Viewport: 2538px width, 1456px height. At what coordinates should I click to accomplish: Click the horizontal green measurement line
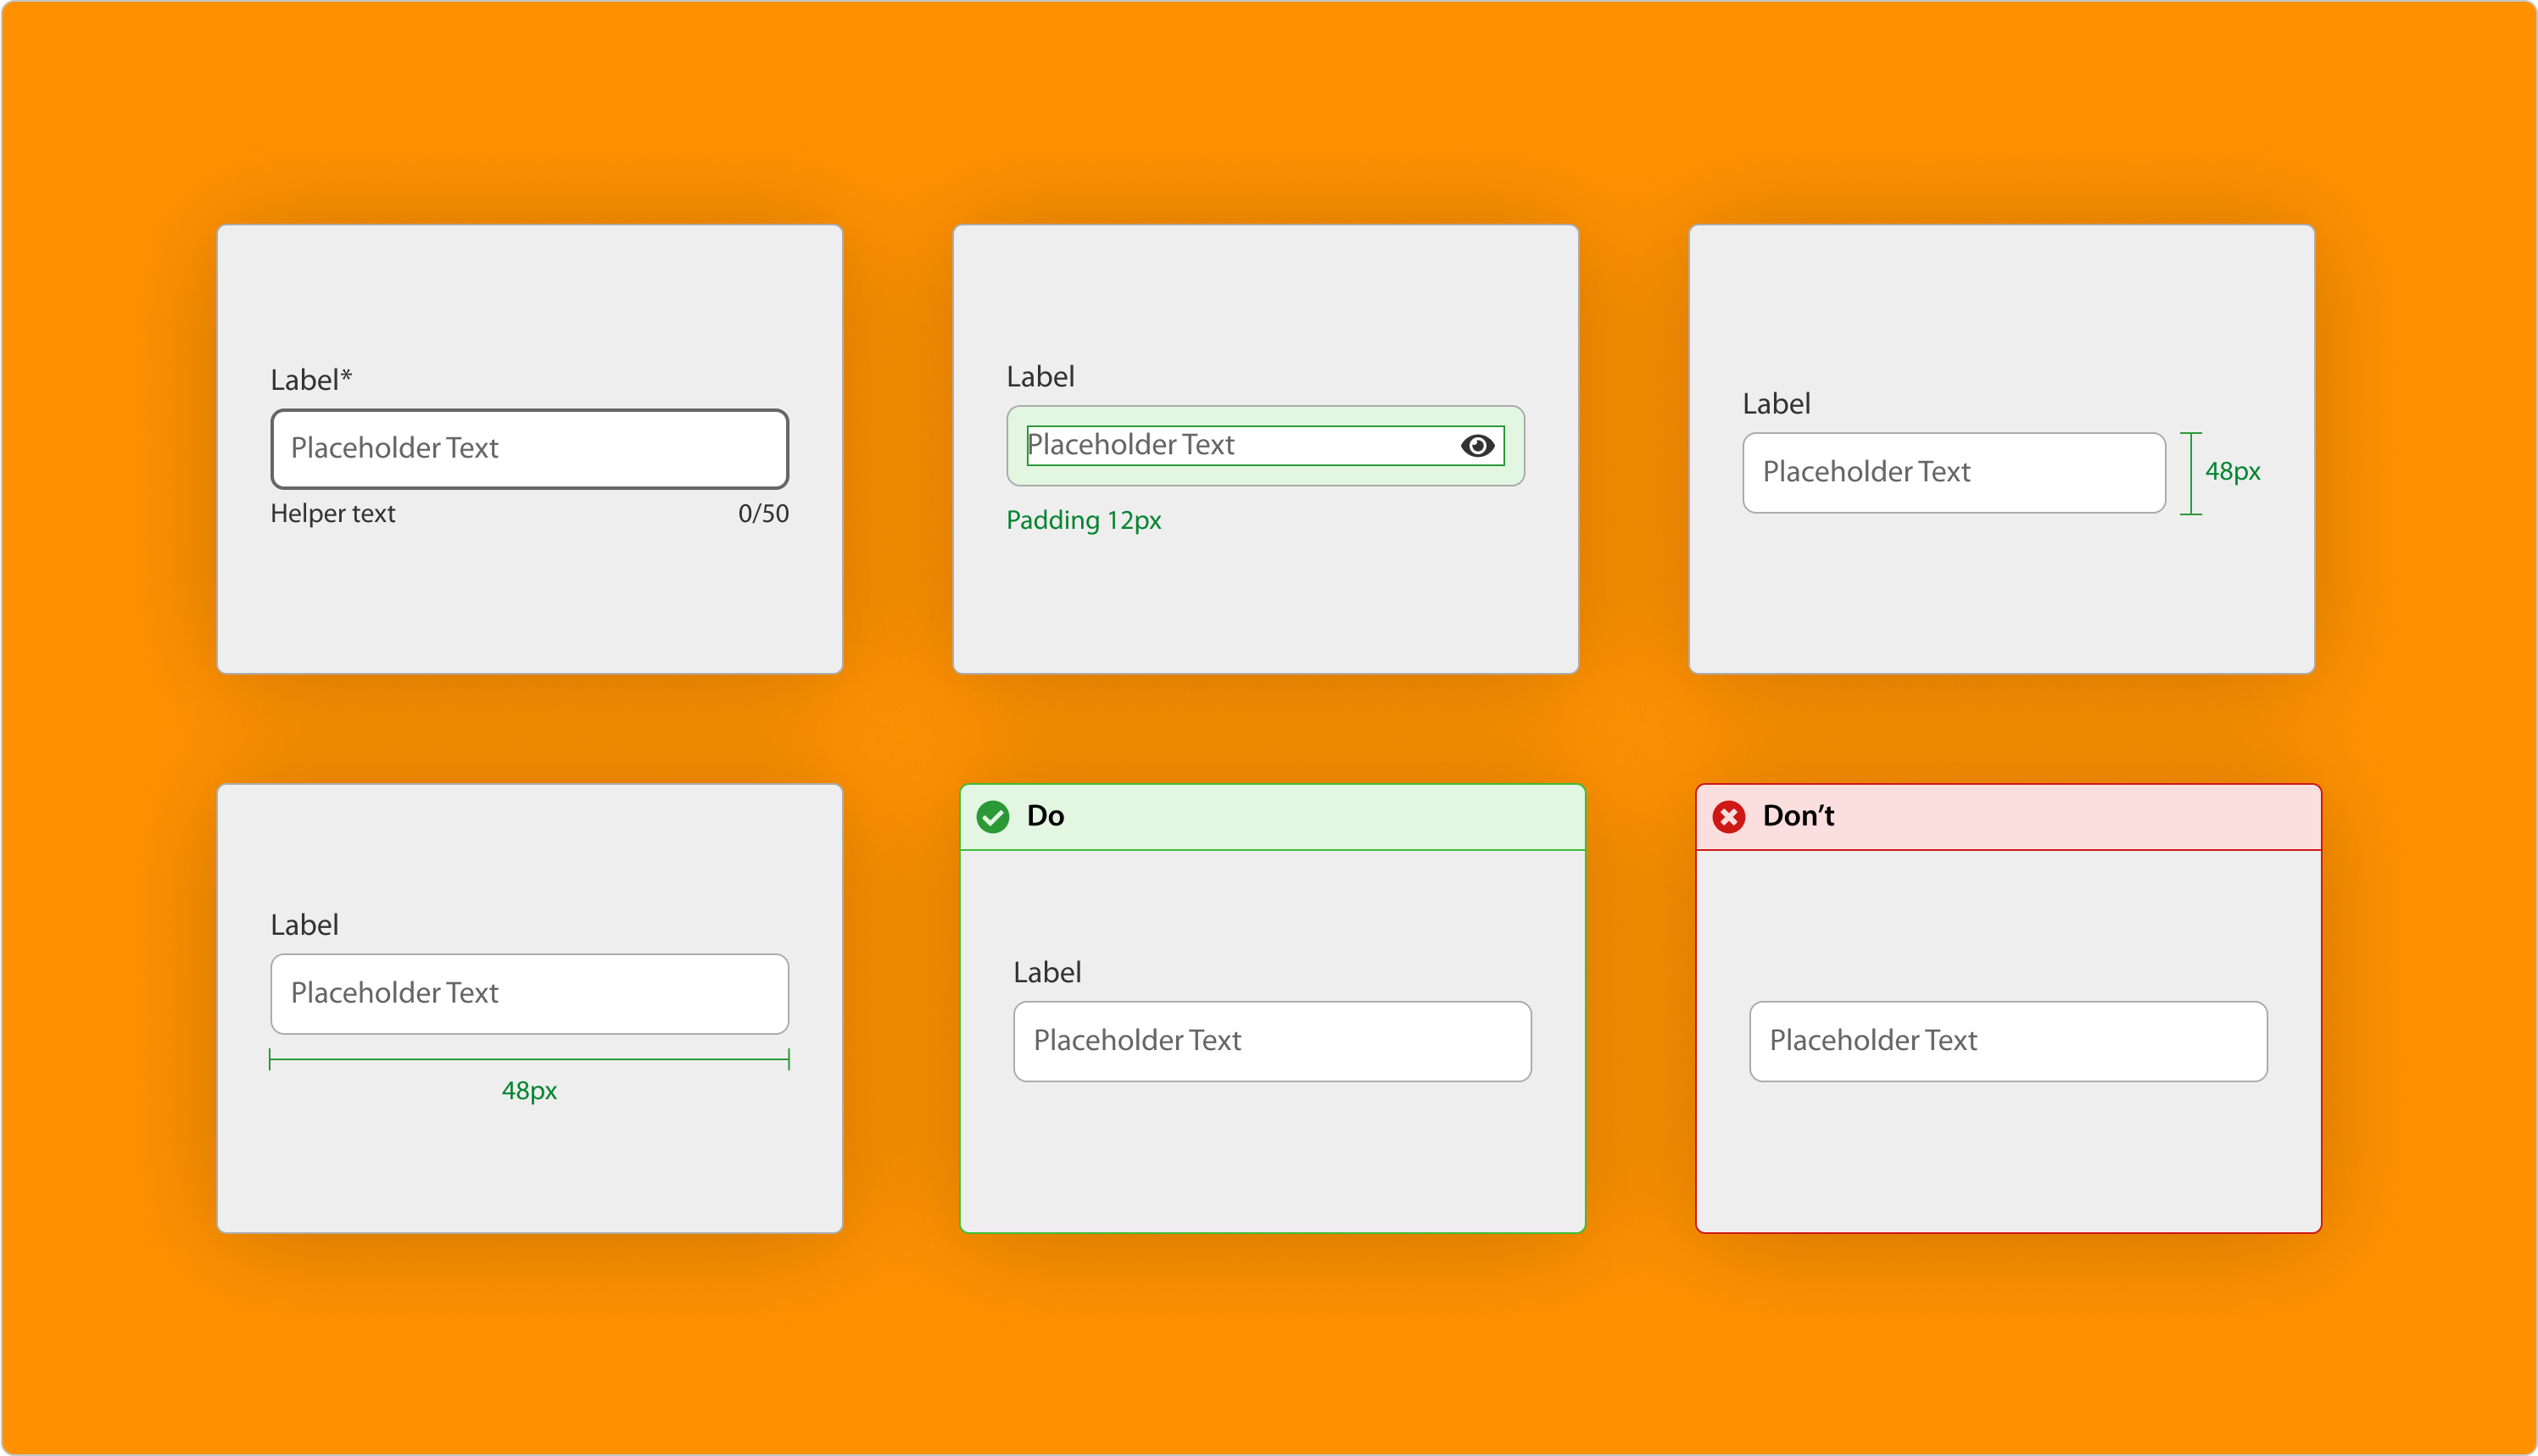click(x=529, y=1059)
